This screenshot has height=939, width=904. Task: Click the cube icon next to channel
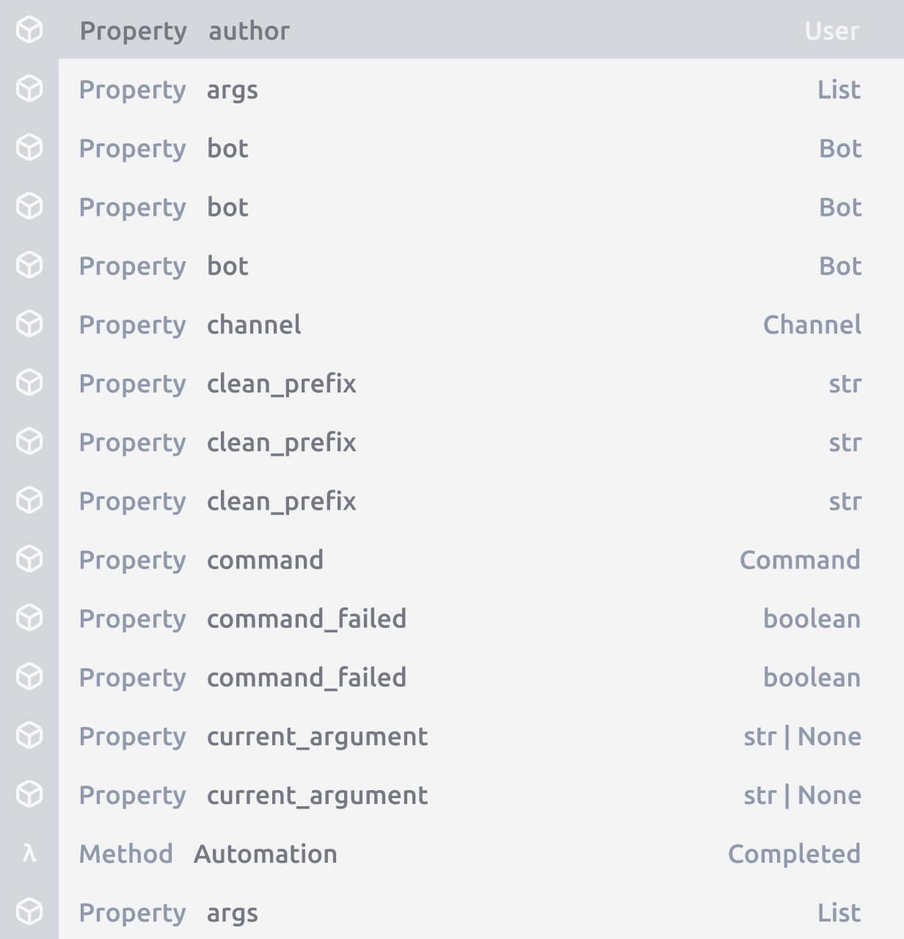29,324
